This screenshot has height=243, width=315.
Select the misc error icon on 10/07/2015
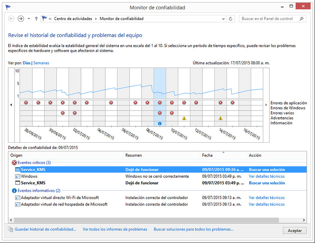[x=172, y=113]
